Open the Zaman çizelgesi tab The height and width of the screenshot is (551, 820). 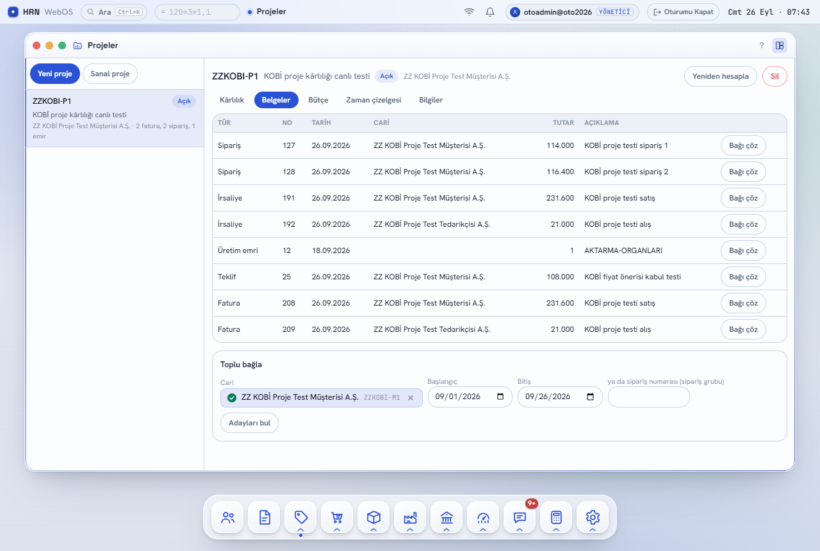coord(373,100)
